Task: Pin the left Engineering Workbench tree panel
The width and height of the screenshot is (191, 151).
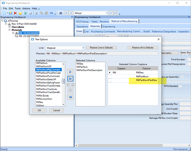Action: coord(72,17)
